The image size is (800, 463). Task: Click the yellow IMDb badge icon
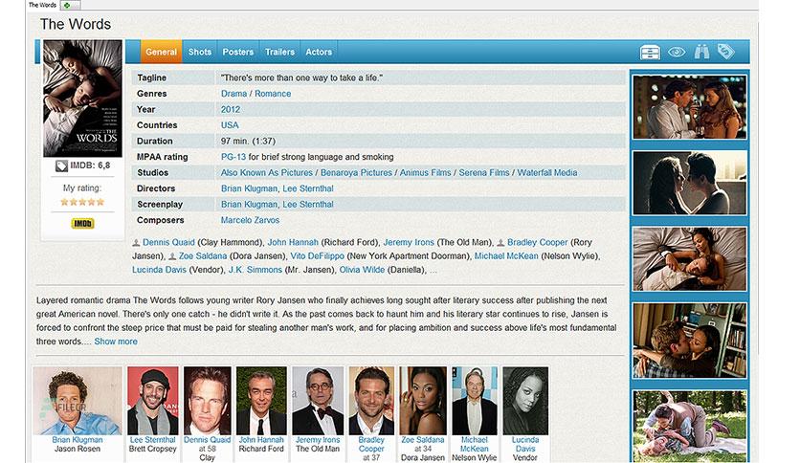82,223
